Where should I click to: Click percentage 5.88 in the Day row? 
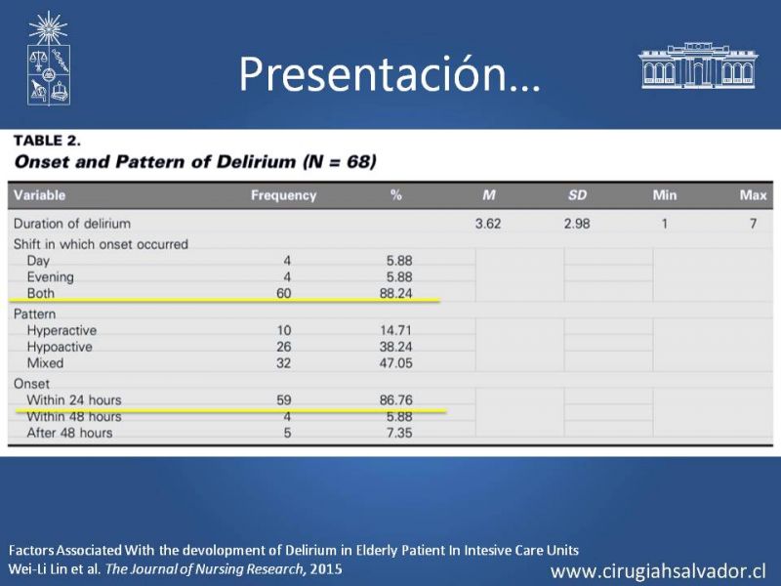pos(399,261)
